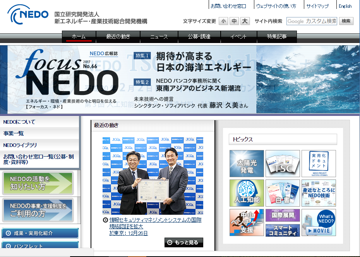Open the イベント navigation tab
Screen dimensions: 360x257
(238, 37)
